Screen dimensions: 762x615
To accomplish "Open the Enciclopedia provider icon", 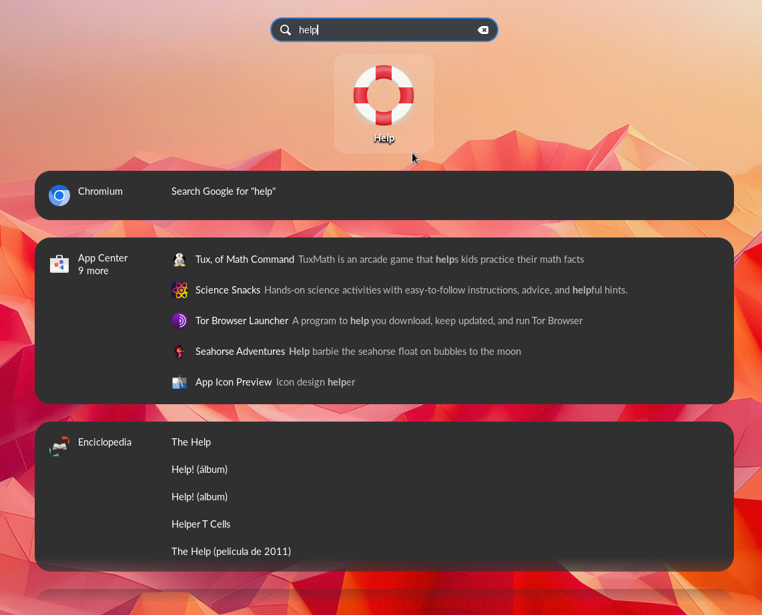I will point(59,446).
